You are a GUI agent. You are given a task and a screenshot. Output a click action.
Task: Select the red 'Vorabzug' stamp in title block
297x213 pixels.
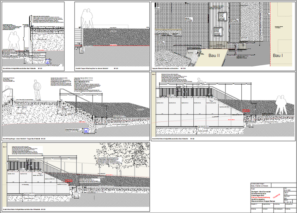coord(276,196)
